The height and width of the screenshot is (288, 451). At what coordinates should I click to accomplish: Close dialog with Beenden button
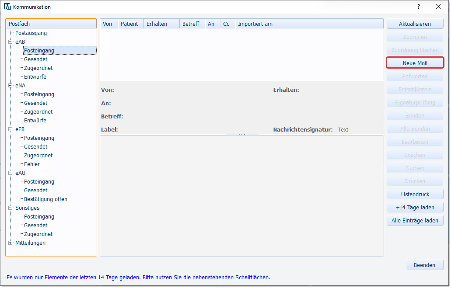pyautogui.click(x=425, y=265)
